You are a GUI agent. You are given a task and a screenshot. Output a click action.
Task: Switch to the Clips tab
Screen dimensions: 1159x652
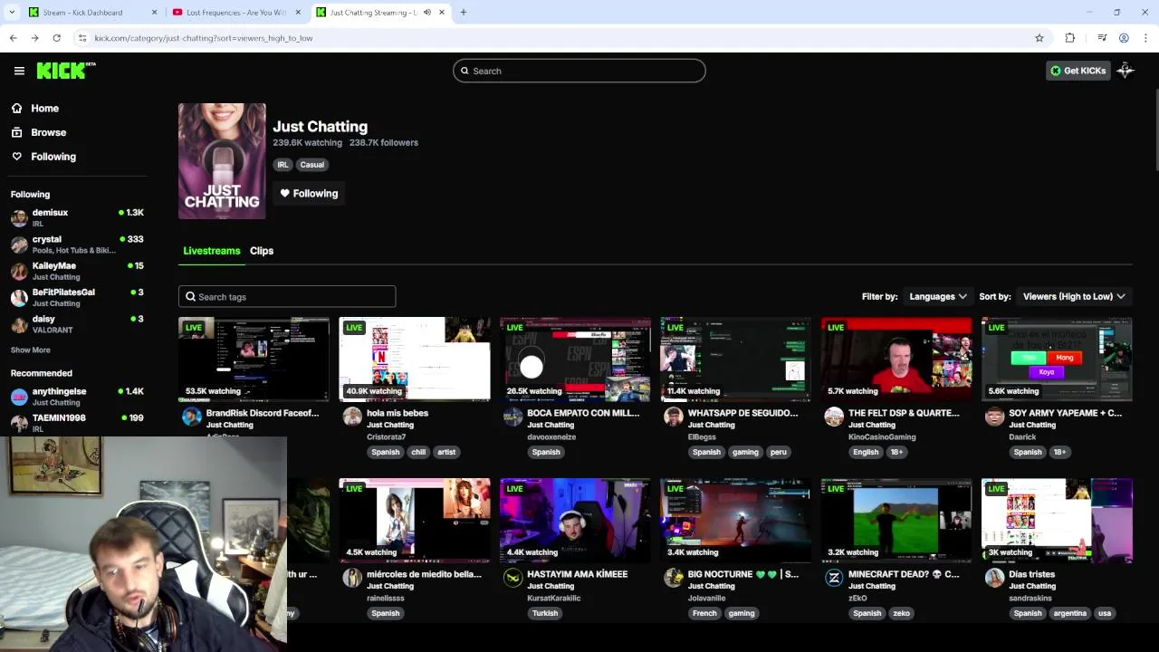[262, 251]
